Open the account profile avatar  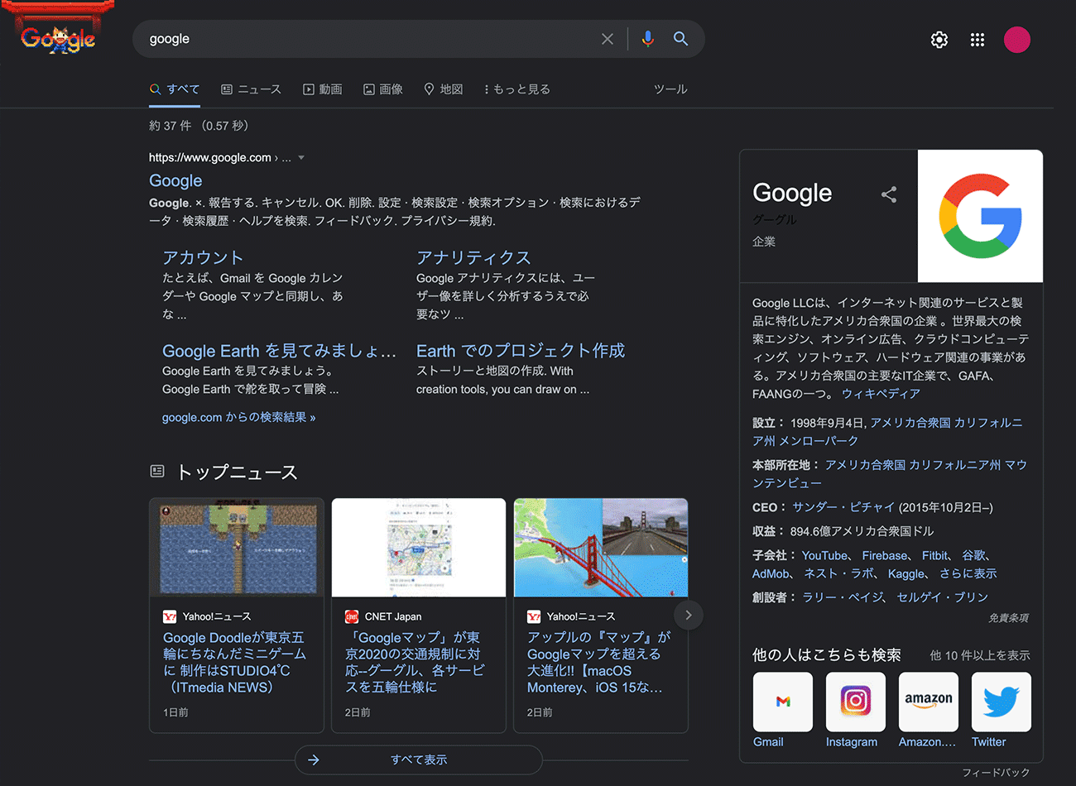1017,40
